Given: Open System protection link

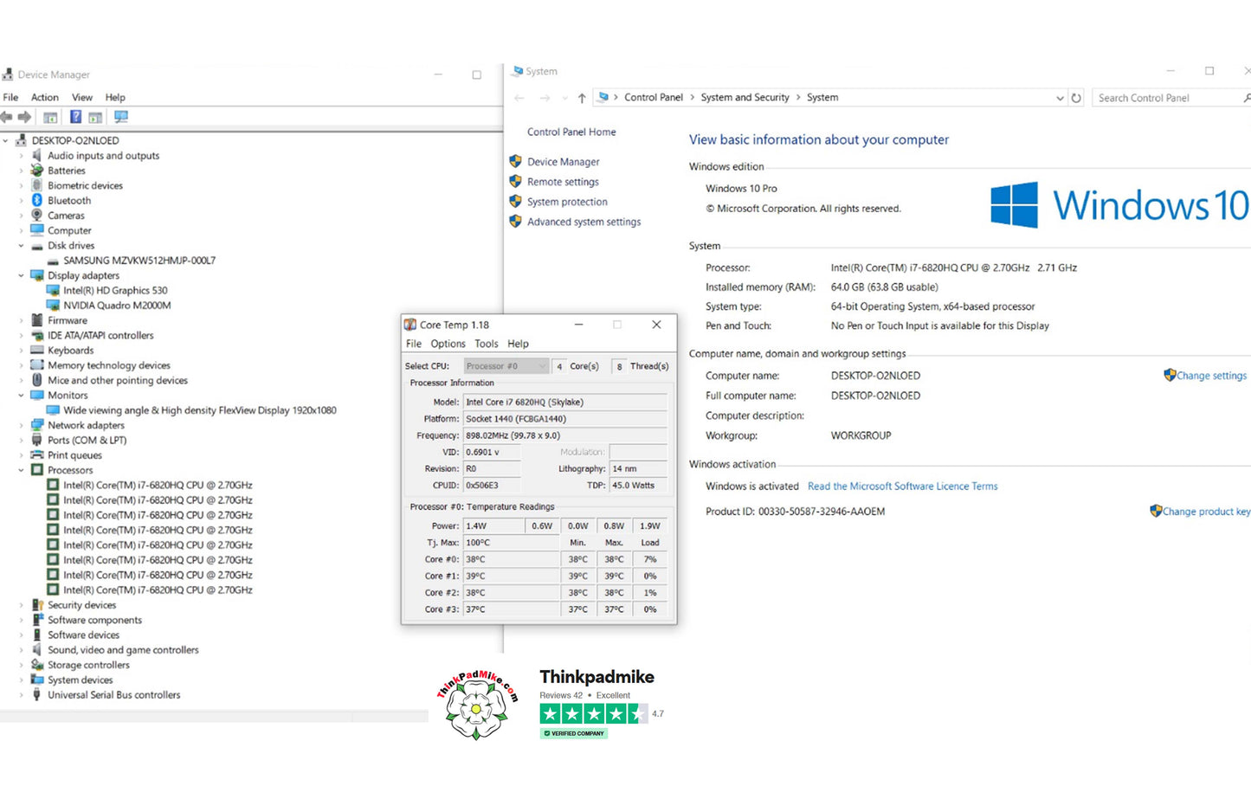Looking at the screenshot, I should 567,202.
